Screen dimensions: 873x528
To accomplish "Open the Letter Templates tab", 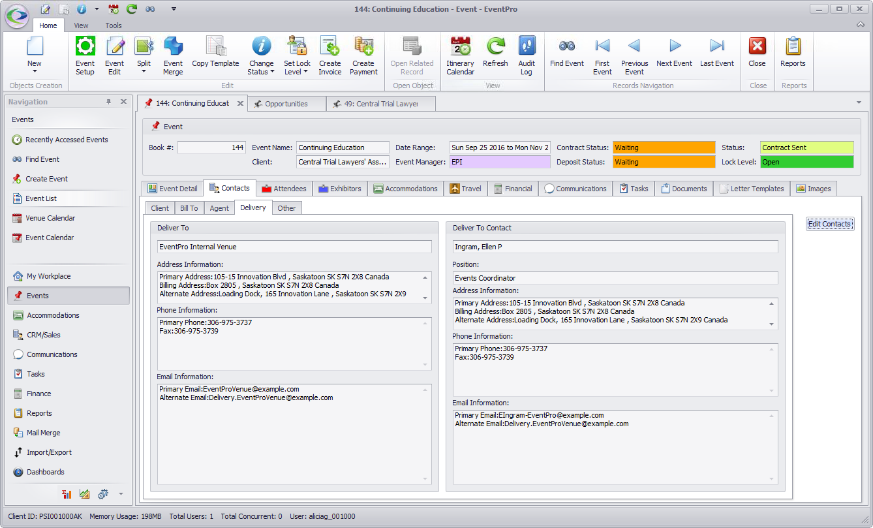I will pyautogui.click(x=752, y=189).
